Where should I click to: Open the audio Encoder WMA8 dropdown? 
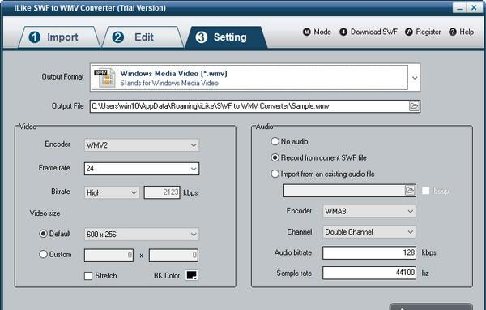point(369,211)
